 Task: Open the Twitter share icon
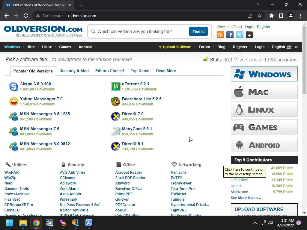[240, 35]
